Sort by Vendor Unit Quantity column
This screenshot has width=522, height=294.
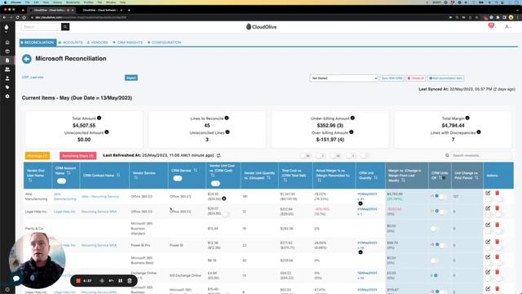(x=268, y=178)
